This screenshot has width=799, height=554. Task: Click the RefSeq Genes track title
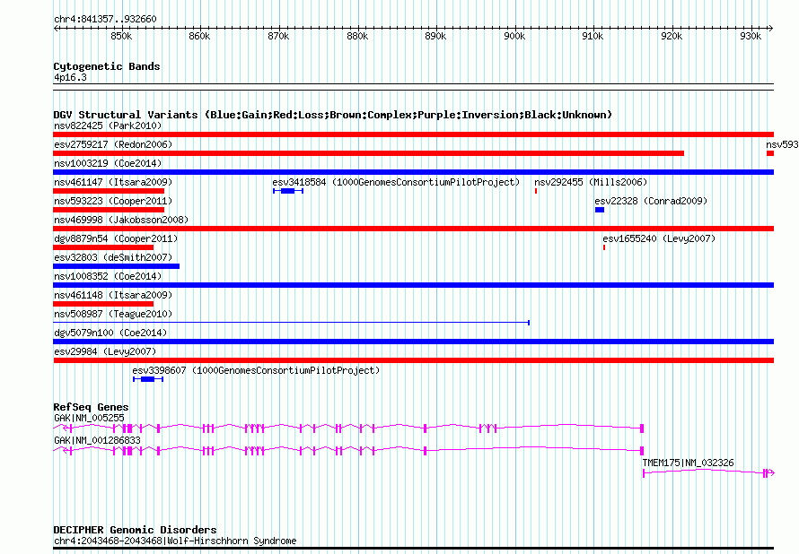91,406
